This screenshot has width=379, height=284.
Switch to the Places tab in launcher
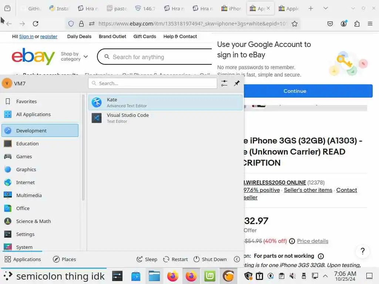coord(64,259)
